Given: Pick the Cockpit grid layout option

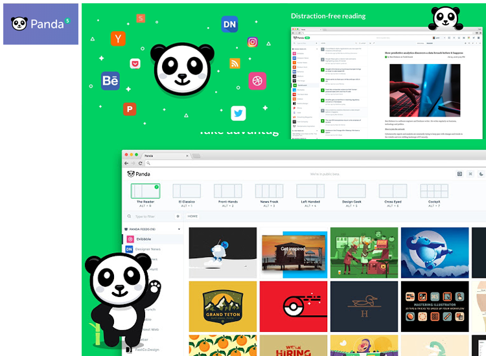Looking at the screenshot, I should pyautogui.click(x=434, y=195).
